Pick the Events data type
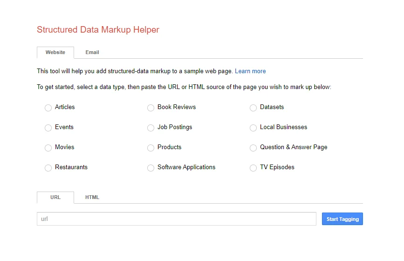The height and width of the screenshot is (261, 404). pyautogui.click(x=48, y=128)
